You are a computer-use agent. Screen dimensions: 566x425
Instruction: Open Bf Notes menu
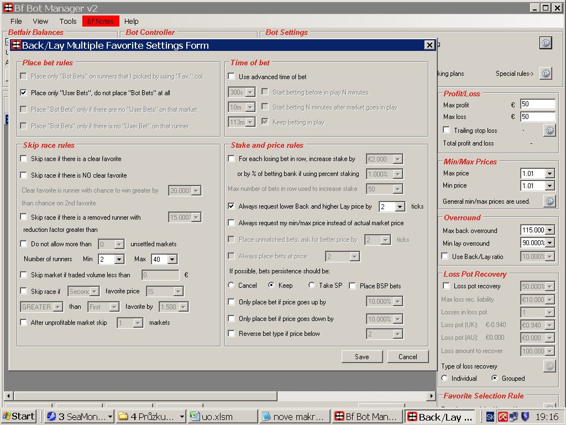tap(101, 22)
